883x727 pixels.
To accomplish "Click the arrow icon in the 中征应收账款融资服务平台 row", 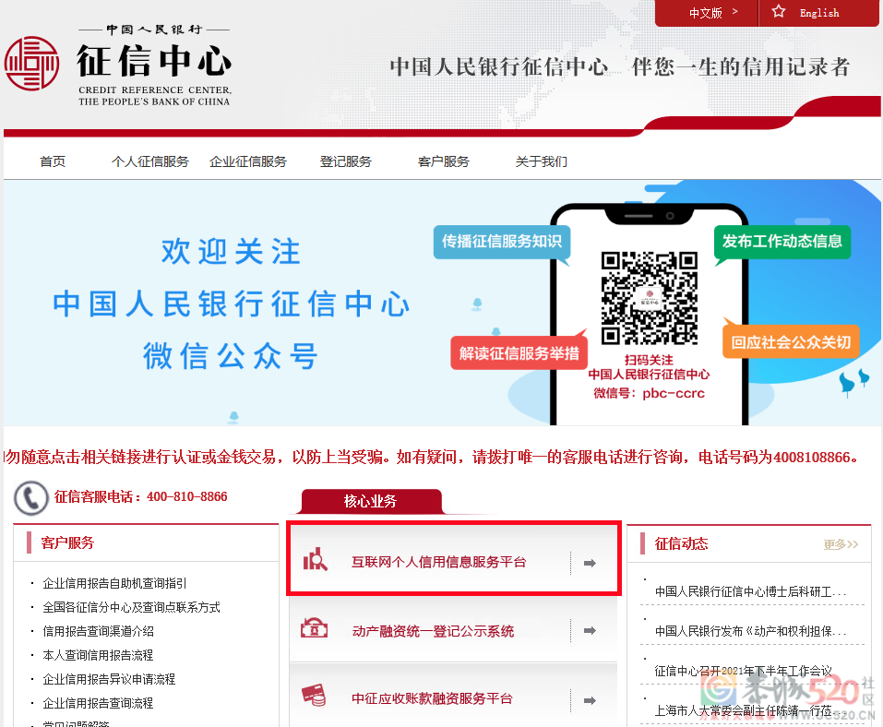I will coord(590,700).
